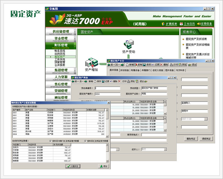Go to previous record (前一) in 固定资产卡片

click(x=111, y=65)
